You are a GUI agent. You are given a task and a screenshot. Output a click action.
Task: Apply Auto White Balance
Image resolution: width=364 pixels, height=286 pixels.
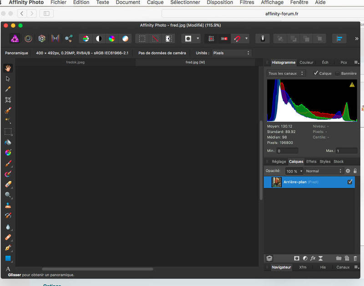125,39
